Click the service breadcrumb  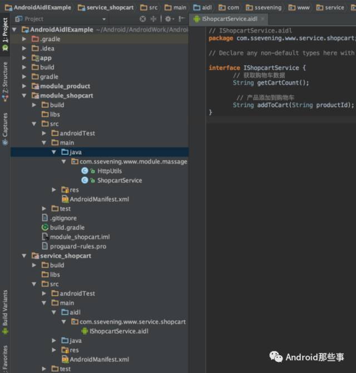pyautogui.click(x=330, y=8)
